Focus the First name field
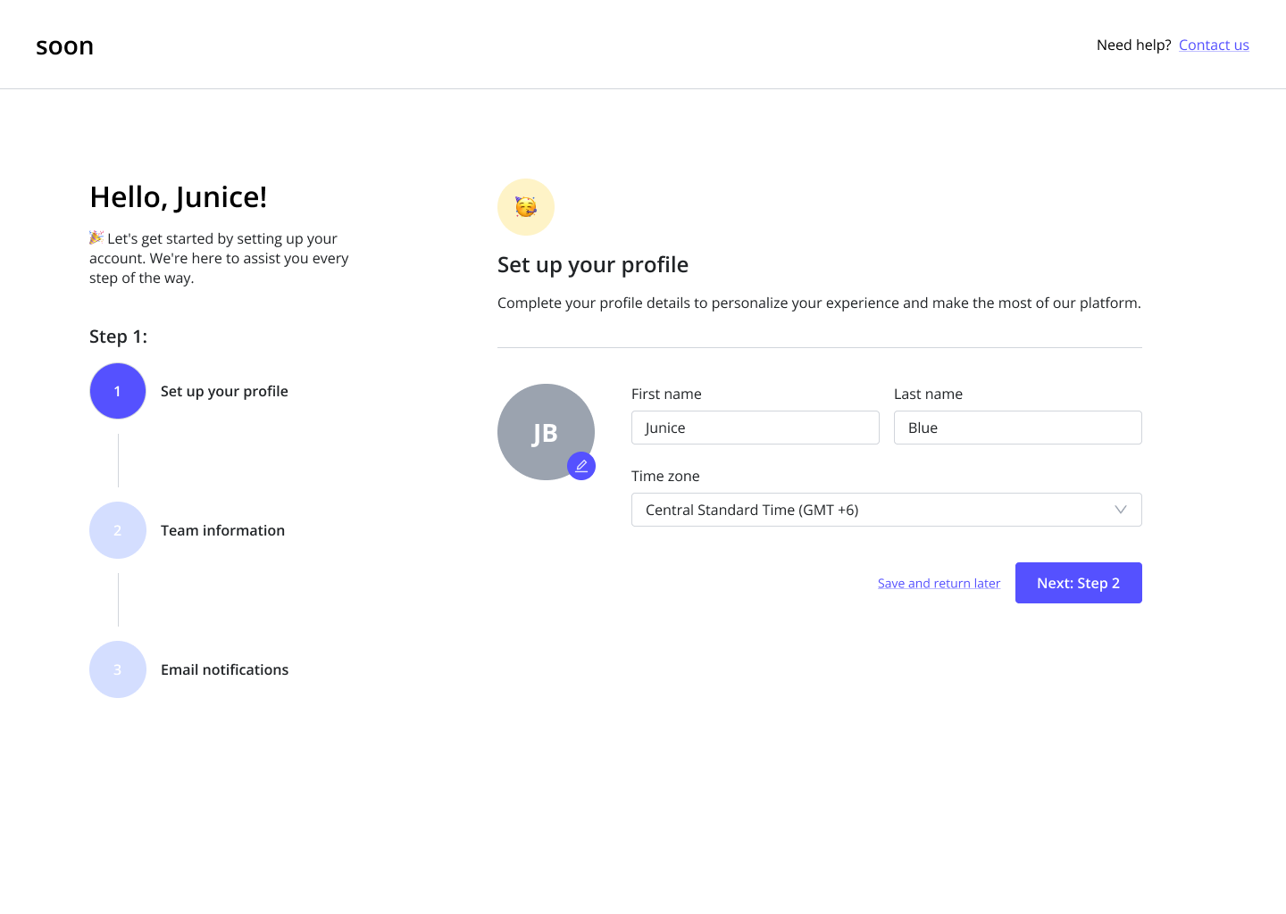Screen dimensions: 1286x914 pos(756,428)
